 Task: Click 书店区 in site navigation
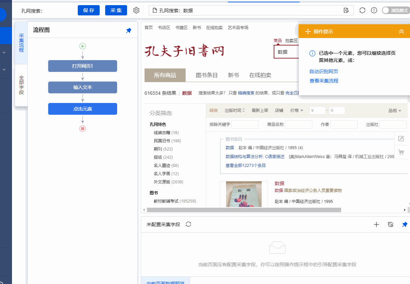(x=164, y=27)
